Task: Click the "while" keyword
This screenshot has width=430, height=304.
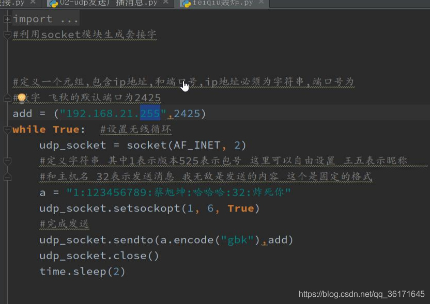Action: 29,129
